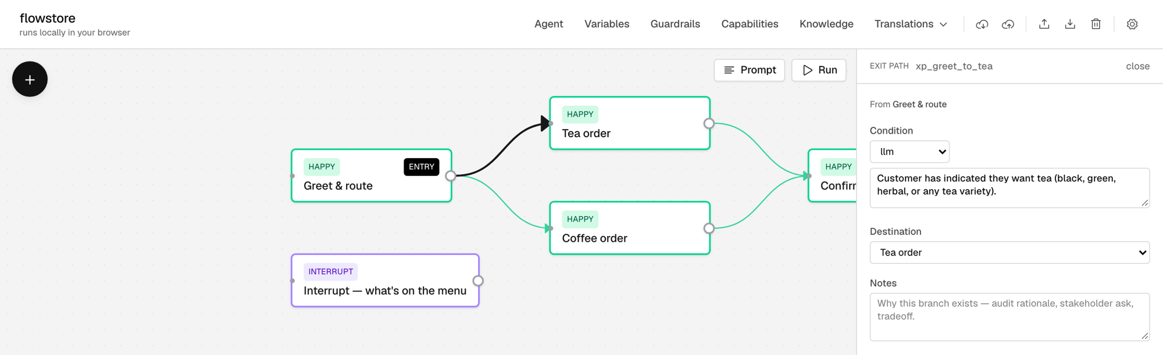Click the From Greet & route text
The image size is (1163, 355).
tap(908, 105)
